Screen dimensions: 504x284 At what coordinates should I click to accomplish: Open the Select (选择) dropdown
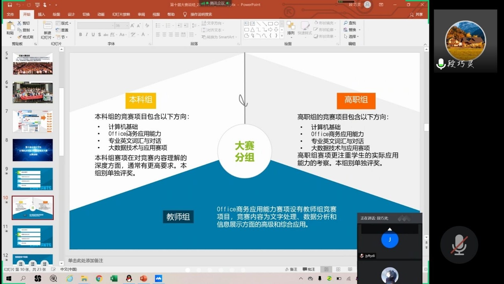click(352, 37)
